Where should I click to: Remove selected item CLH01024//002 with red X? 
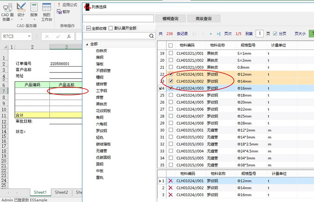[170, 188]
